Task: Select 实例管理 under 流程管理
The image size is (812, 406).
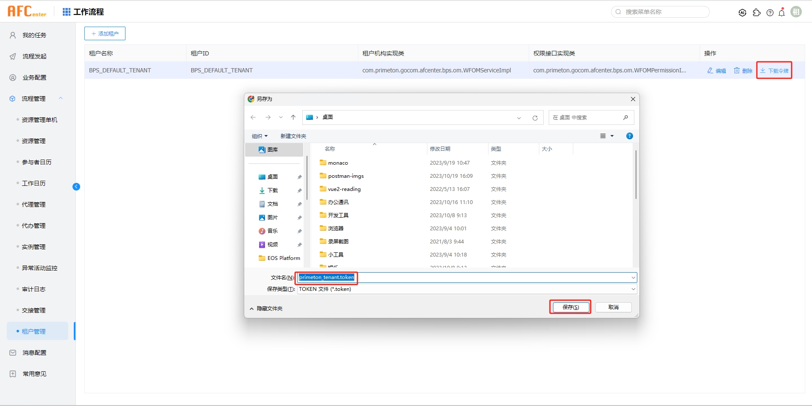Action: click(34, 246)
